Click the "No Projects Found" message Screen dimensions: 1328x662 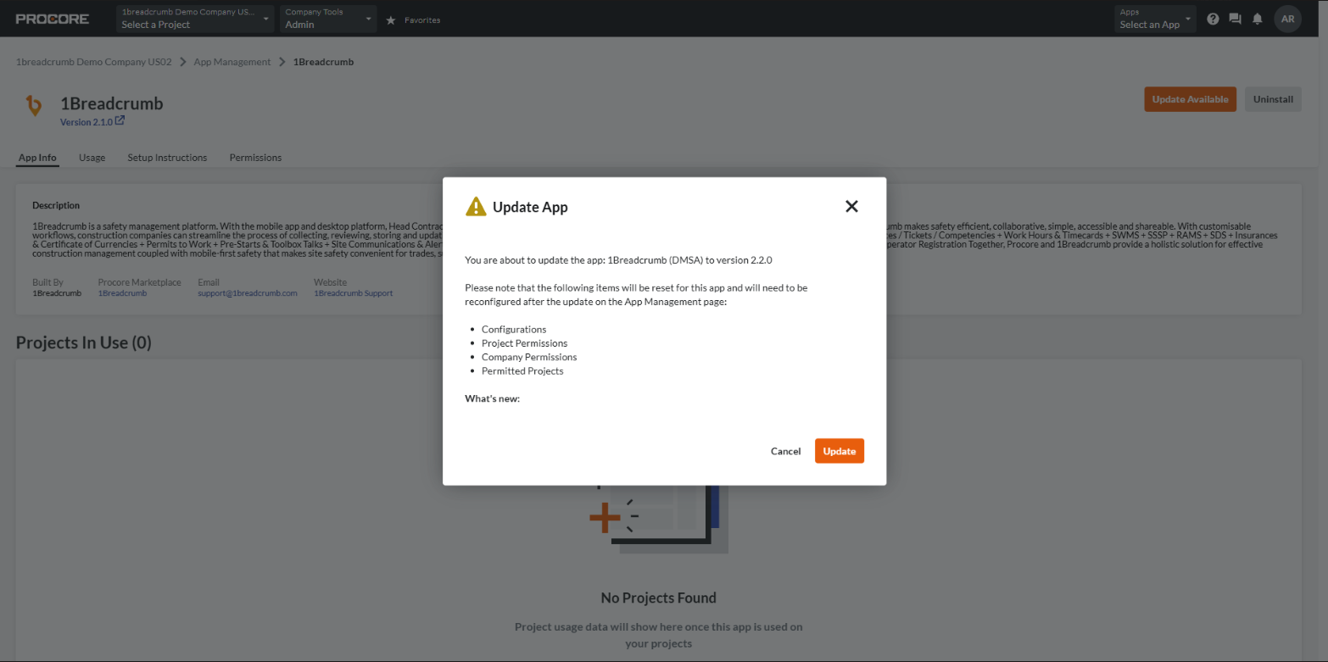pyautogui.click(x=659, y=598)
